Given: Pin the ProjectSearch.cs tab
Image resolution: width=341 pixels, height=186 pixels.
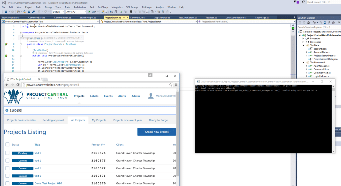Looking at the screenshot, I should (124, 18).
